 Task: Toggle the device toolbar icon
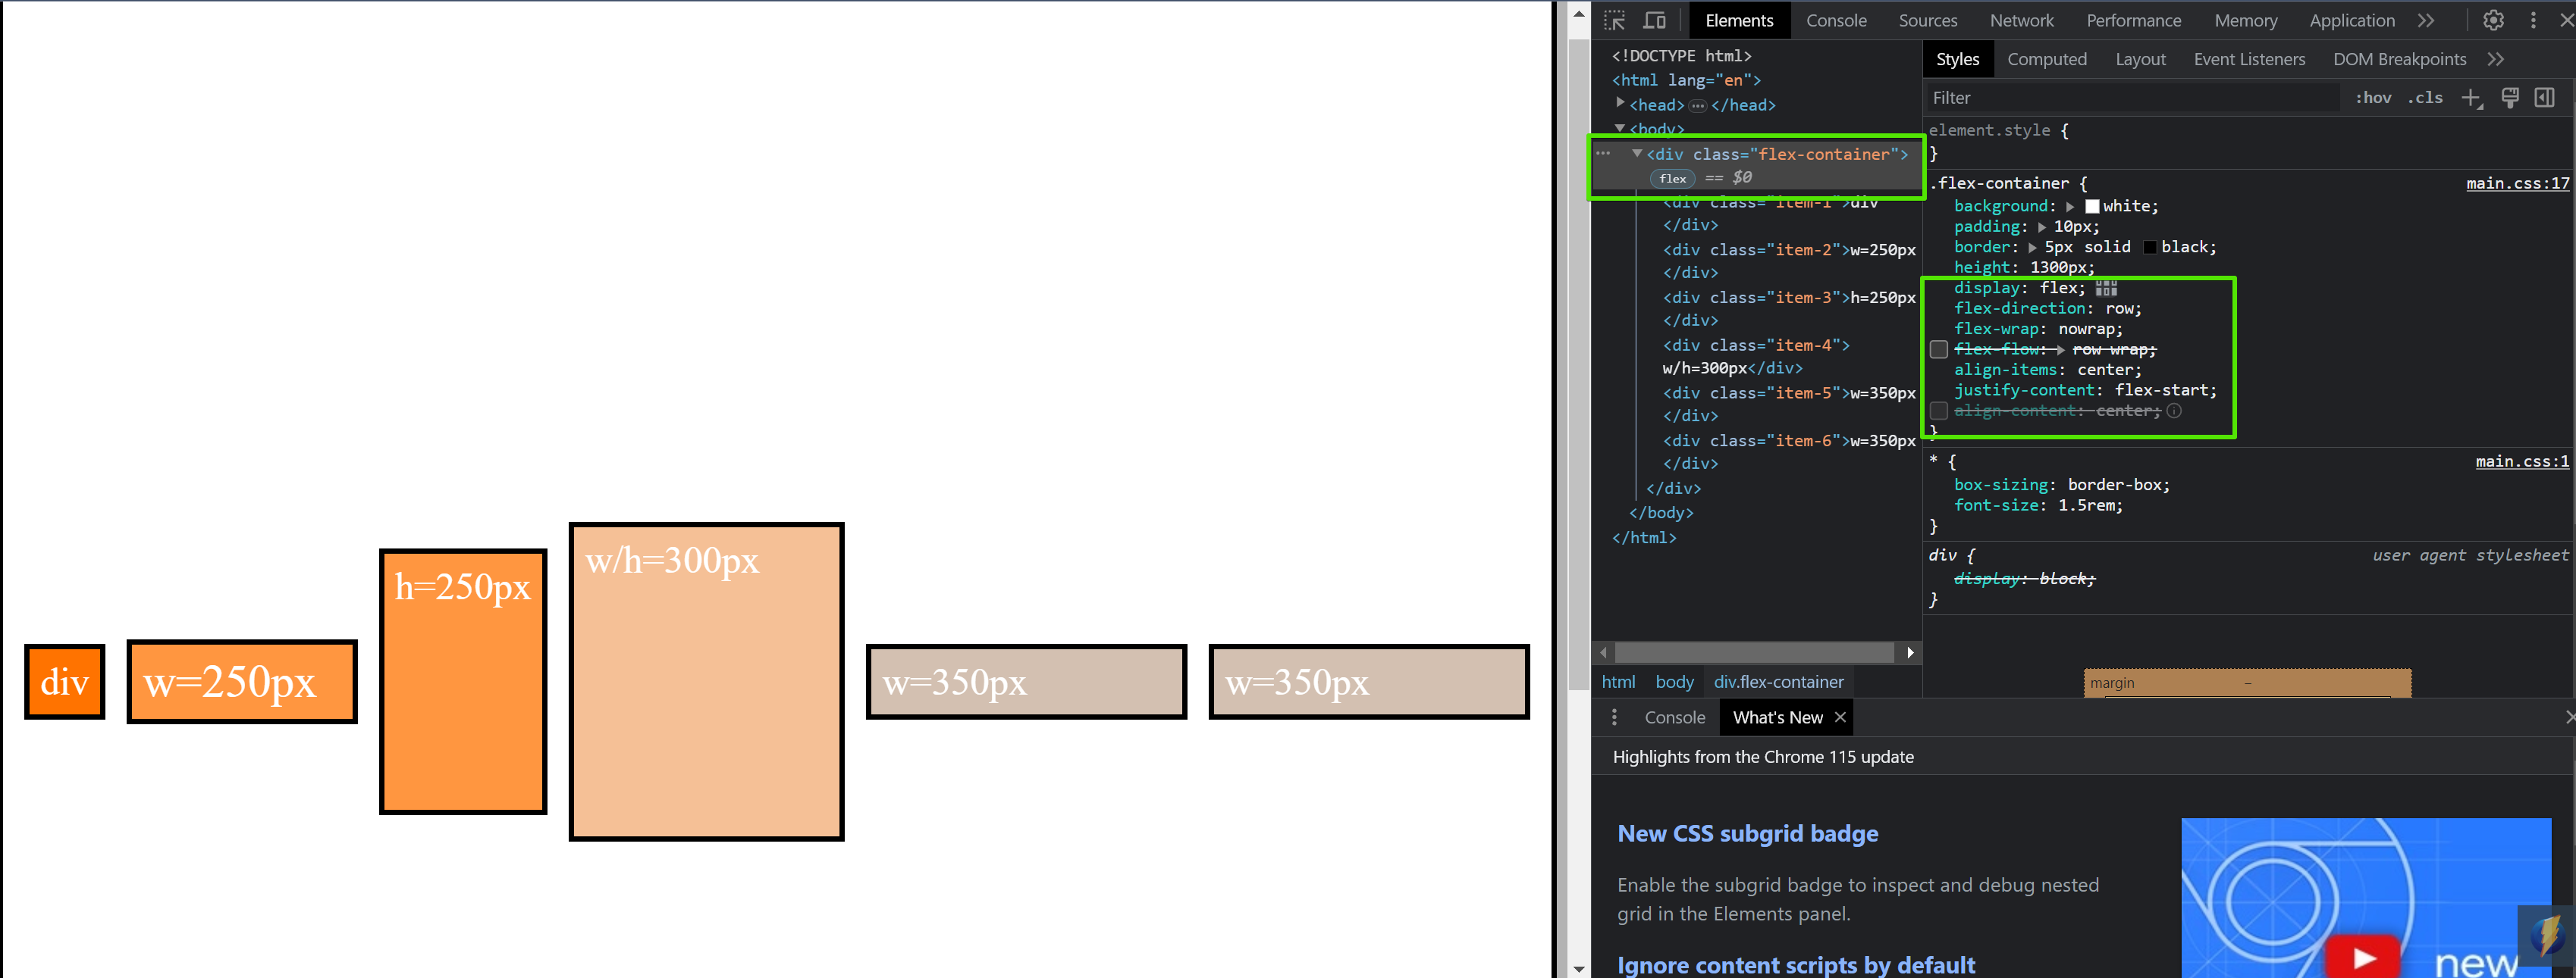[1655, 20]
